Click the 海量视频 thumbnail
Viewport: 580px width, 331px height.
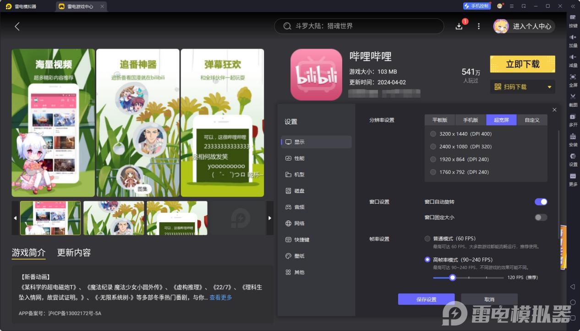pyautogui.click(x=50, y=218)
